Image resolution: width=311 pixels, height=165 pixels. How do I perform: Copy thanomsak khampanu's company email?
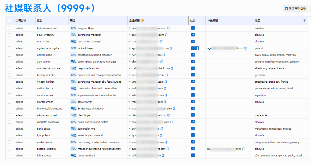point(174,109)
